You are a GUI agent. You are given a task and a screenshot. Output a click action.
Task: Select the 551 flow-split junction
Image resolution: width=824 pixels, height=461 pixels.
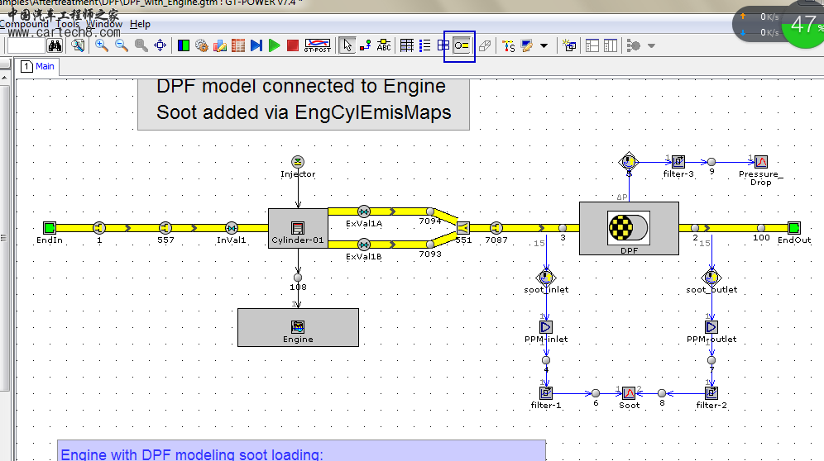point(463,228)
